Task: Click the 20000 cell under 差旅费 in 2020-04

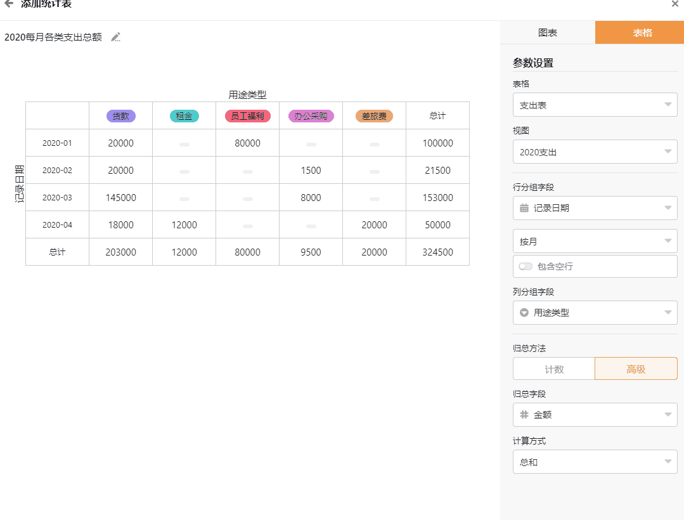Action: point(374,225)
